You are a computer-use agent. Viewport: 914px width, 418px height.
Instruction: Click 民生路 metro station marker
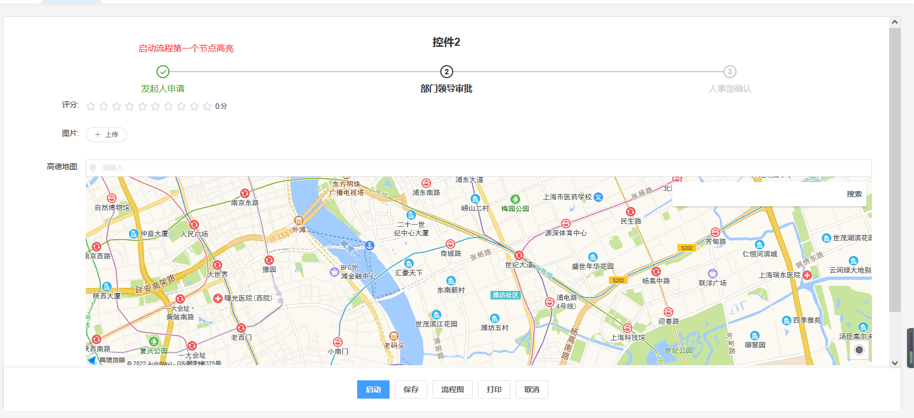point(631,212)
